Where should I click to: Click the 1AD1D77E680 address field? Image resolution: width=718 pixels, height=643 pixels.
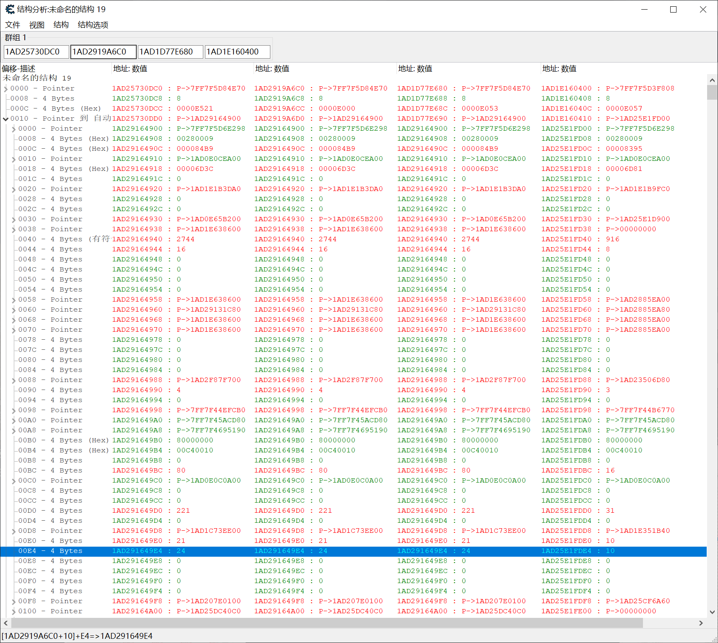point(170,52)
